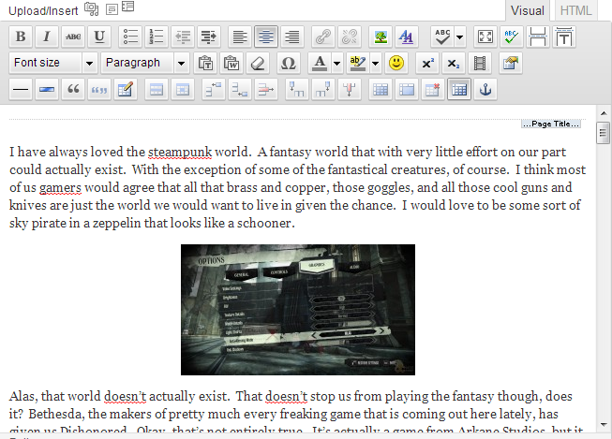Apply the text color

pyautogui.click(x=320, y=63)
